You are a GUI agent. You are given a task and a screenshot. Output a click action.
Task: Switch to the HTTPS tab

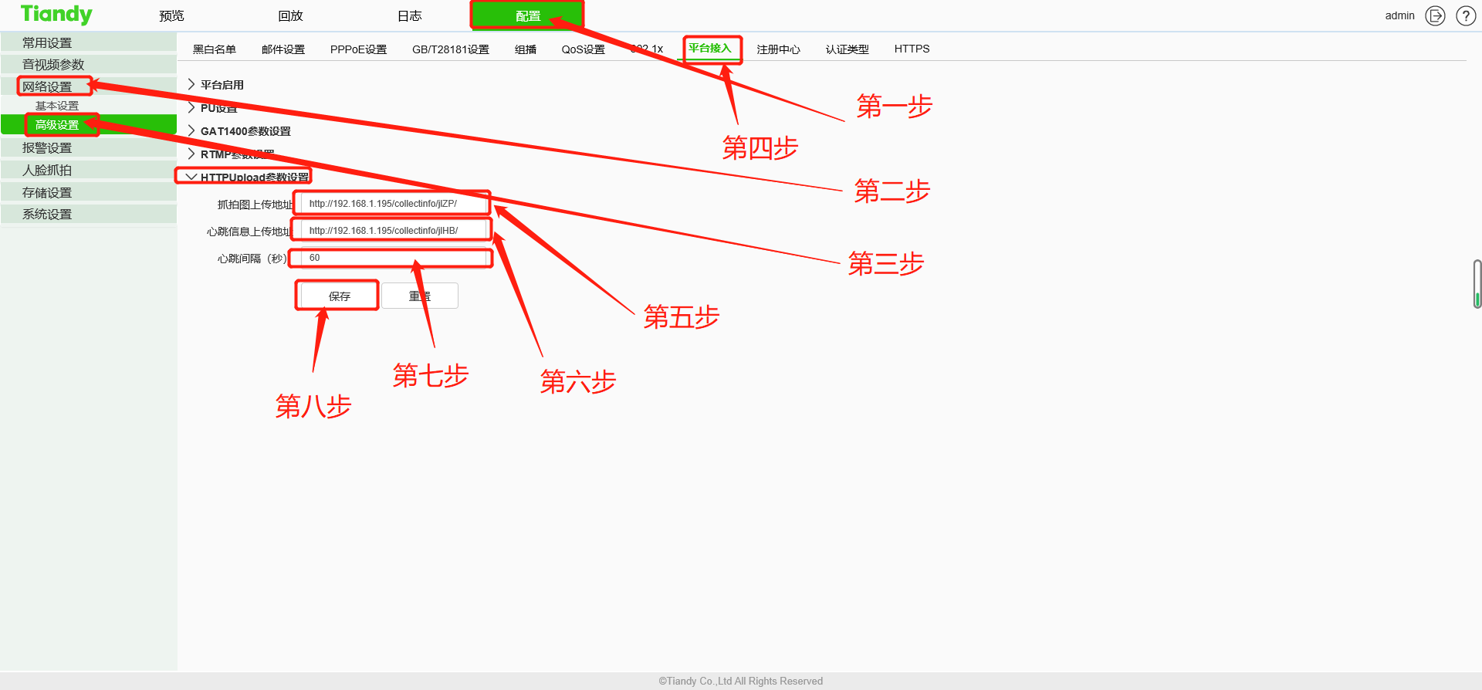[912, 49]
